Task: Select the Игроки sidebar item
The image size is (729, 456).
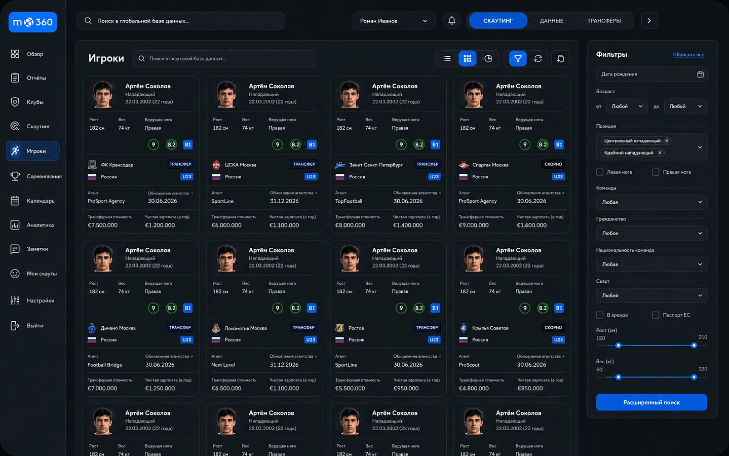Action: point(33,151)
